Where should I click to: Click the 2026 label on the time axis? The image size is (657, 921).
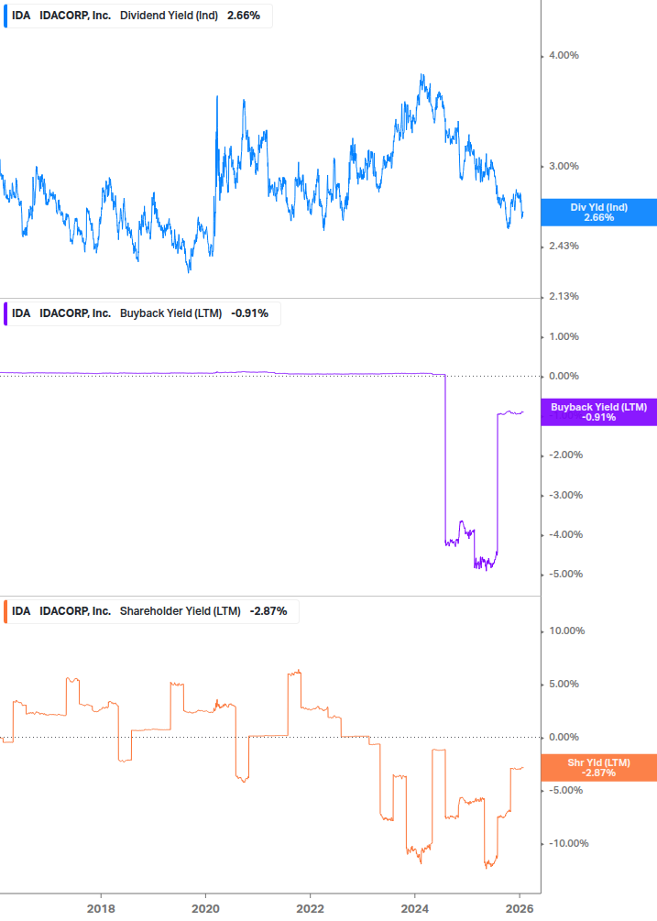[520, 909]
